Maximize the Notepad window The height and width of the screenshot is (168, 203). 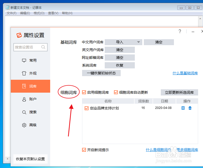coord(190,8)
